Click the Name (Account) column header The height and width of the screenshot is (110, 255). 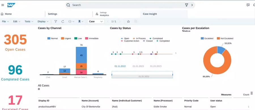[90, 101]
